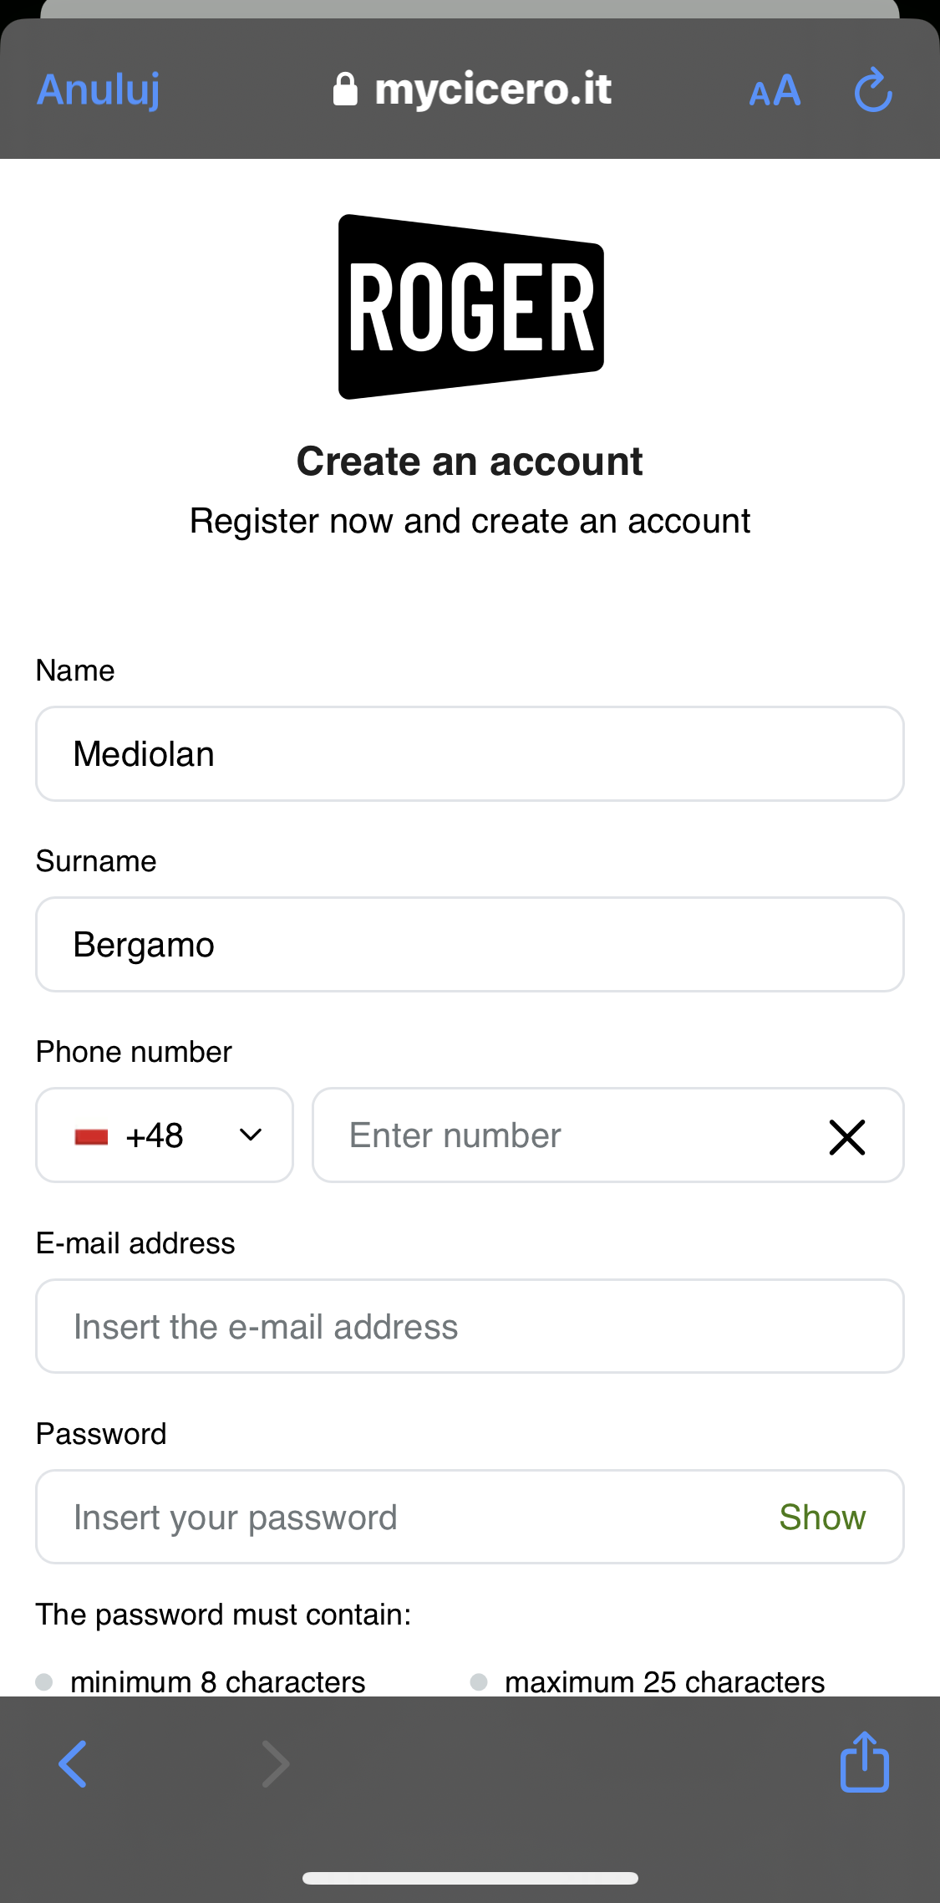This screenshot has width=940, height=1903.
Task: Tap the home indicator bar
Action: (x=470, y=1878)
